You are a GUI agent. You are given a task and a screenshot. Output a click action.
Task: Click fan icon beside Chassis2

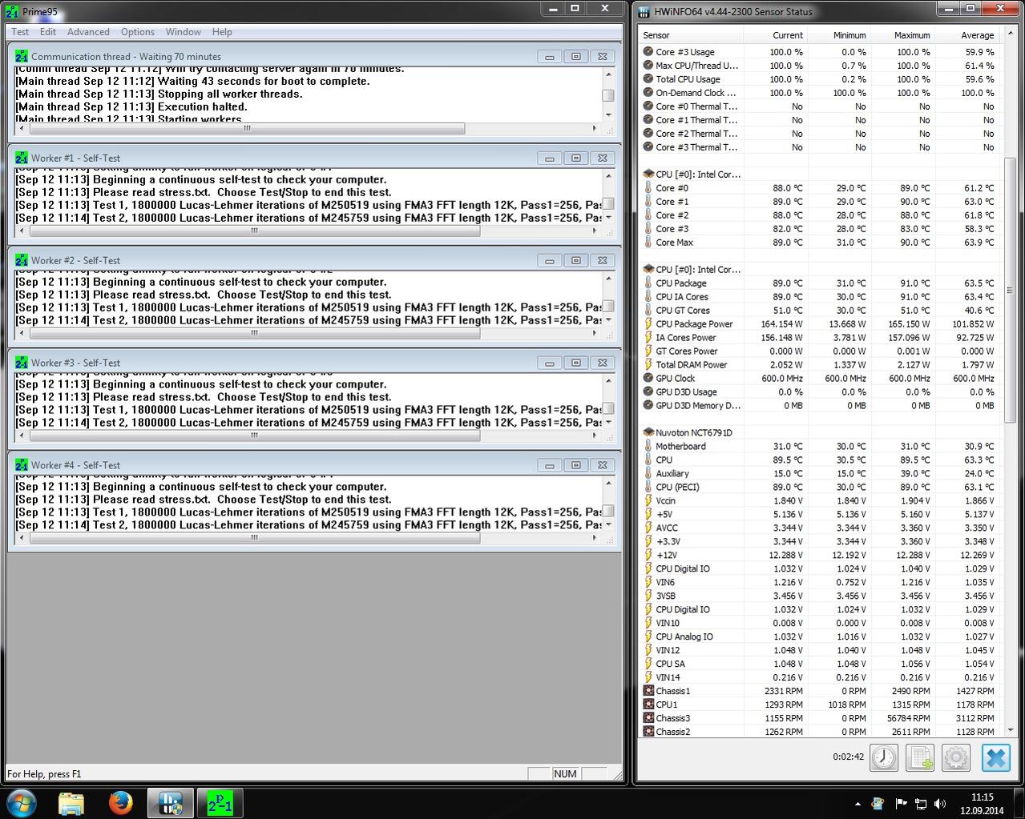(x=648, y=732)
